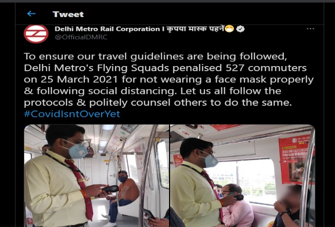Click the verified badge next to account name
This screenshot has height=227, width=335.
(240, 29)
